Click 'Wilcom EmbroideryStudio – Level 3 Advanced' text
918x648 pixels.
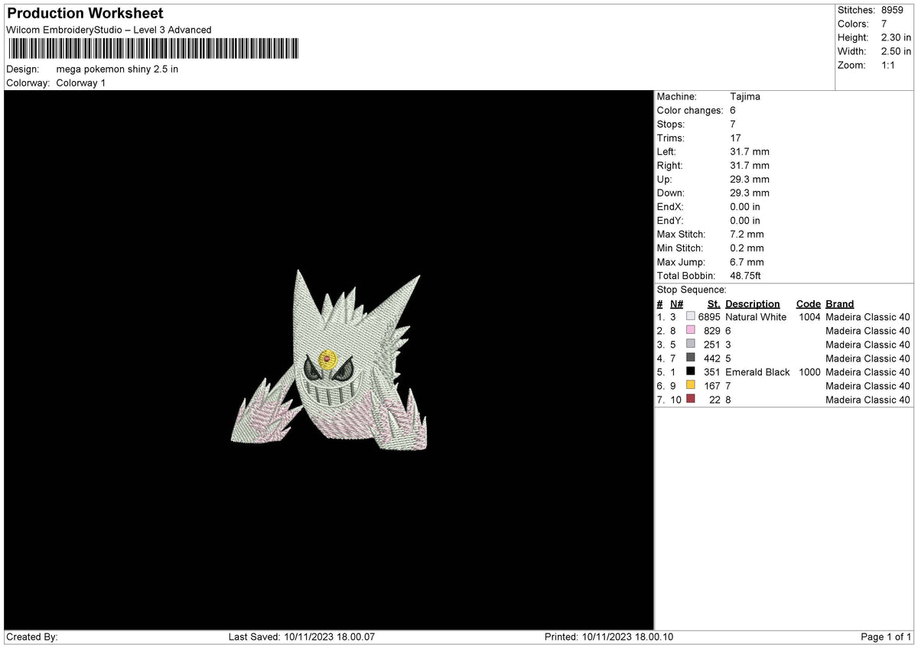109,30
